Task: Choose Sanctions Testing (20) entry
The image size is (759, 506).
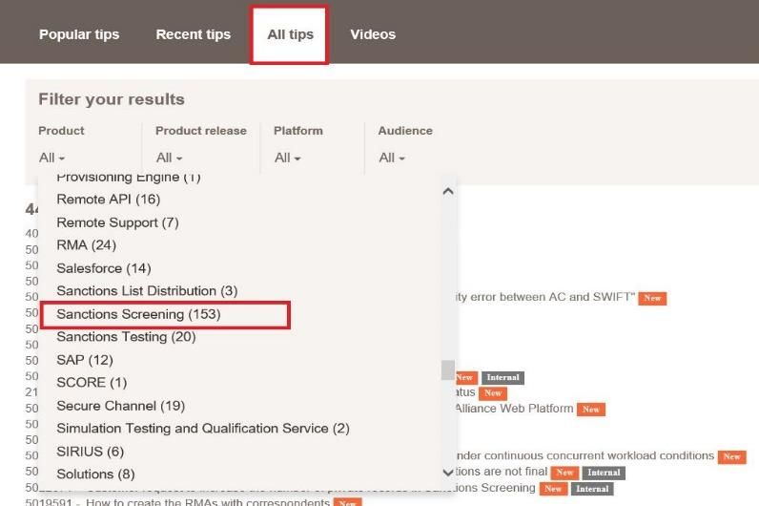Action: [126, 336]
